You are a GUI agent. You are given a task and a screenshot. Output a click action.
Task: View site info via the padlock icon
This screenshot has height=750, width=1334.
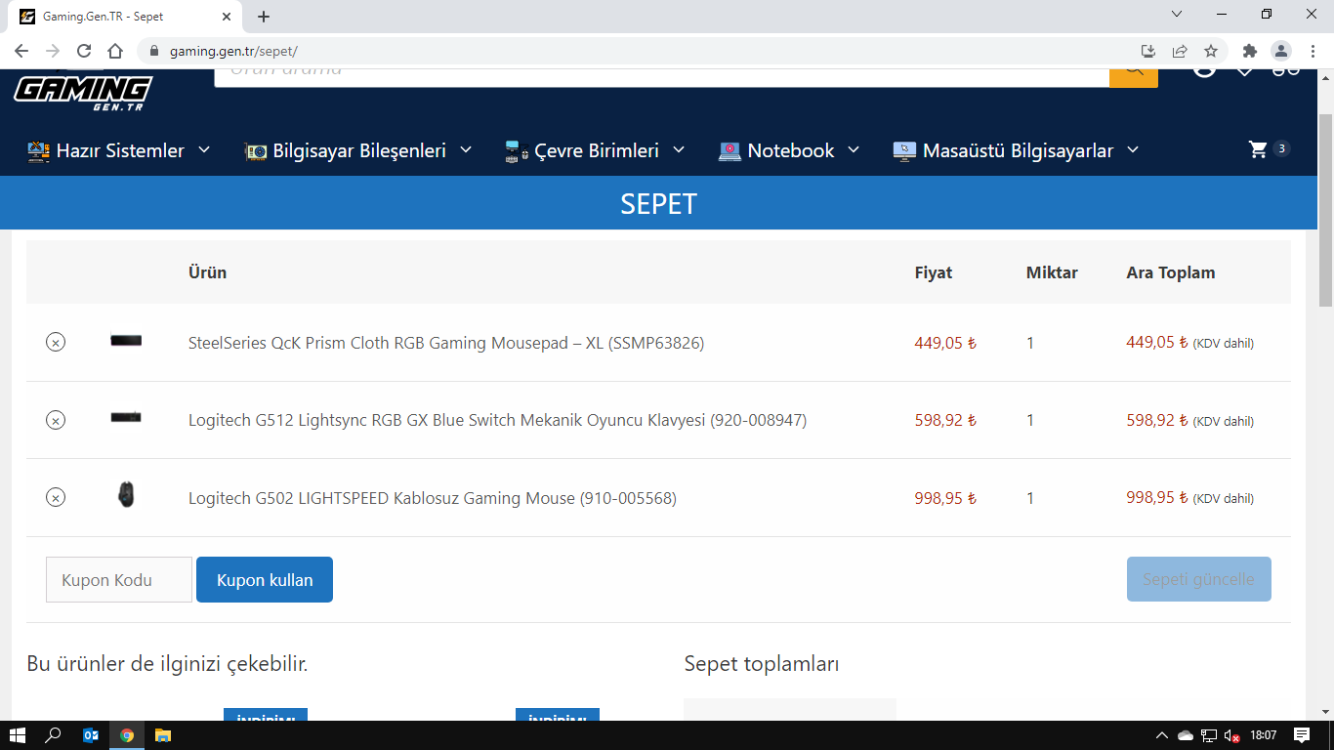[153, 51]
